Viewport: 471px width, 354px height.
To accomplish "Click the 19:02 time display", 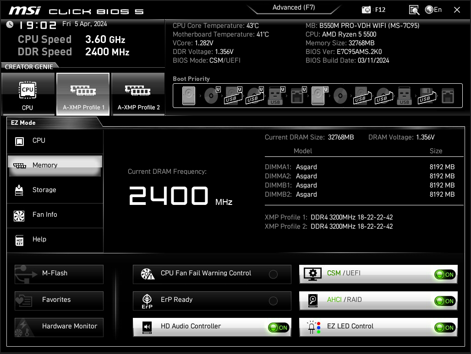I will [x=38, y=25].
